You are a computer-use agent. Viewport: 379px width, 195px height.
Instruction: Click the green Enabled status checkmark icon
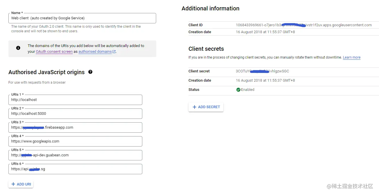click(238, 90)
